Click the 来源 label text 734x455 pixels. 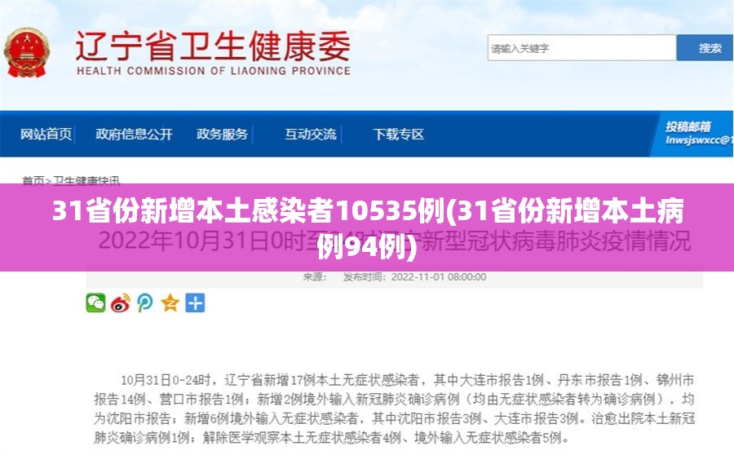(x=315, y=277)
